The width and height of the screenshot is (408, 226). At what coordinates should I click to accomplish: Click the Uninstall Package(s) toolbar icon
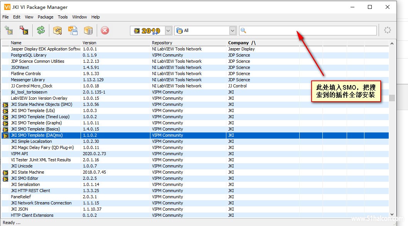[24, 30]
